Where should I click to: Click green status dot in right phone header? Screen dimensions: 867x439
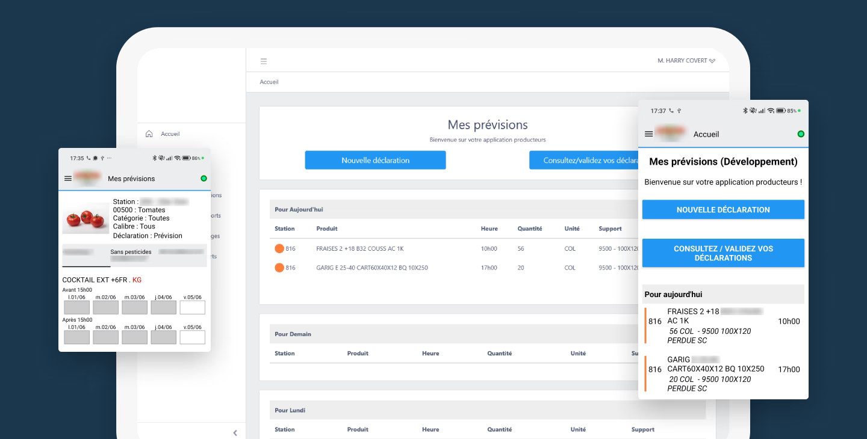coord(801,134)
